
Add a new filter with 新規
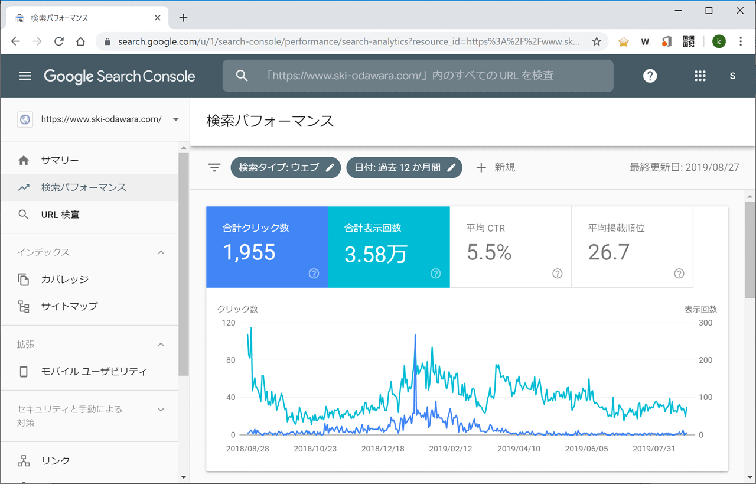click(496, 167)
